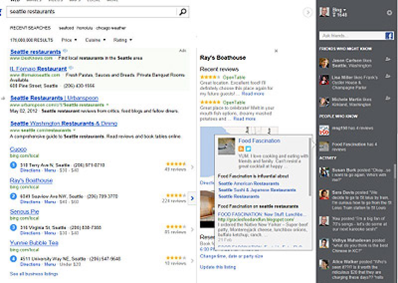Click the Twitter icon under Food Fascination
This screenshot has width=398, height=283.
[x=248, y=149]
